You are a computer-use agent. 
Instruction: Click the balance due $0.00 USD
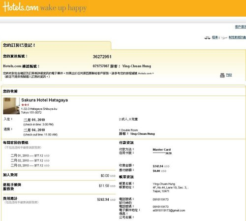tap(159, 171)
